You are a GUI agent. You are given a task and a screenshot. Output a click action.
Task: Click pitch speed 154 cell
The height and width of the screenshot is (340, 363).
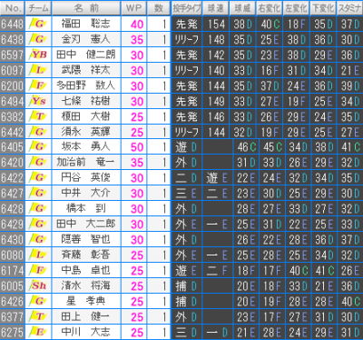tap(216, 24)
